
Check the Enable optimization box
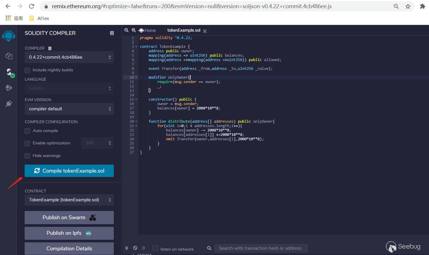[28, 143]
